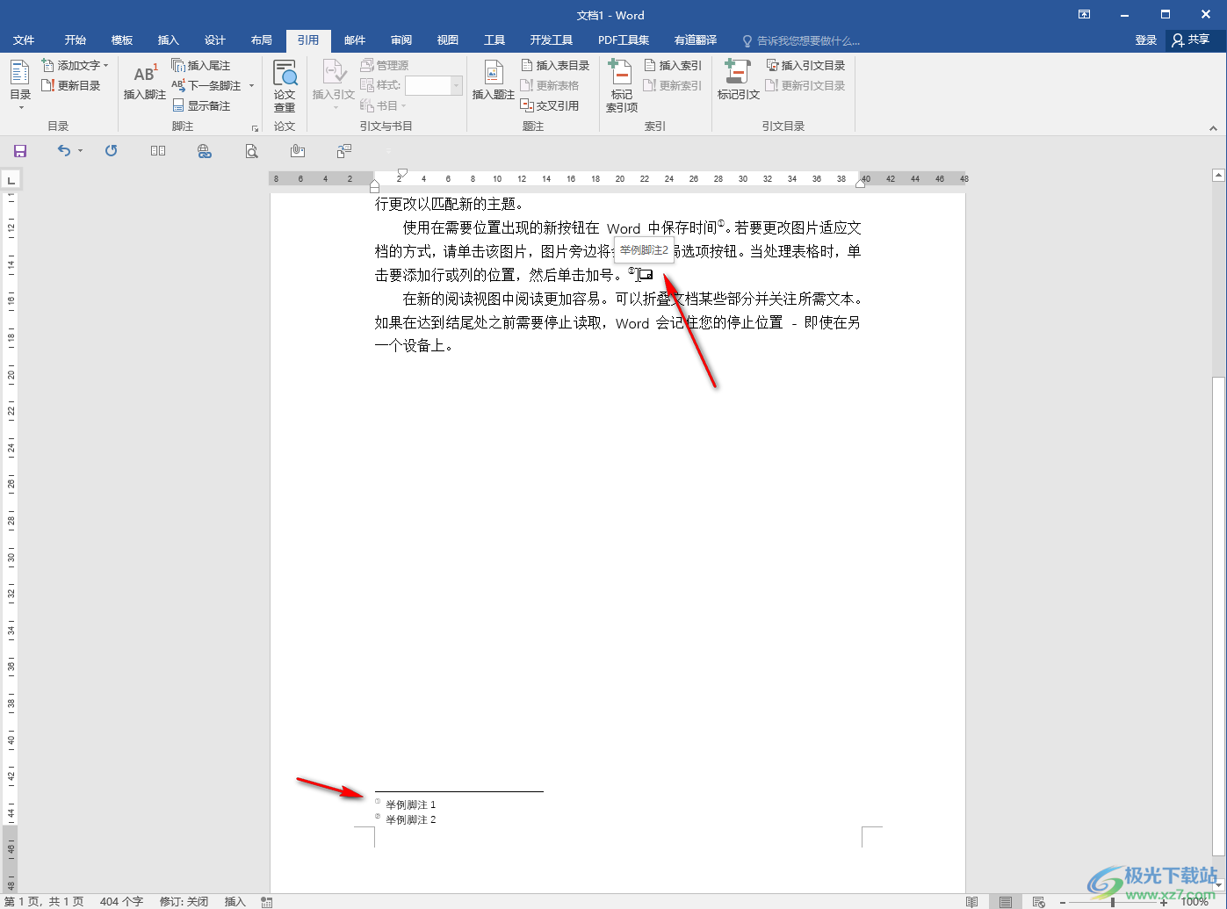Click the Redo icon in quick access toolbar

[x=111, y=151]
